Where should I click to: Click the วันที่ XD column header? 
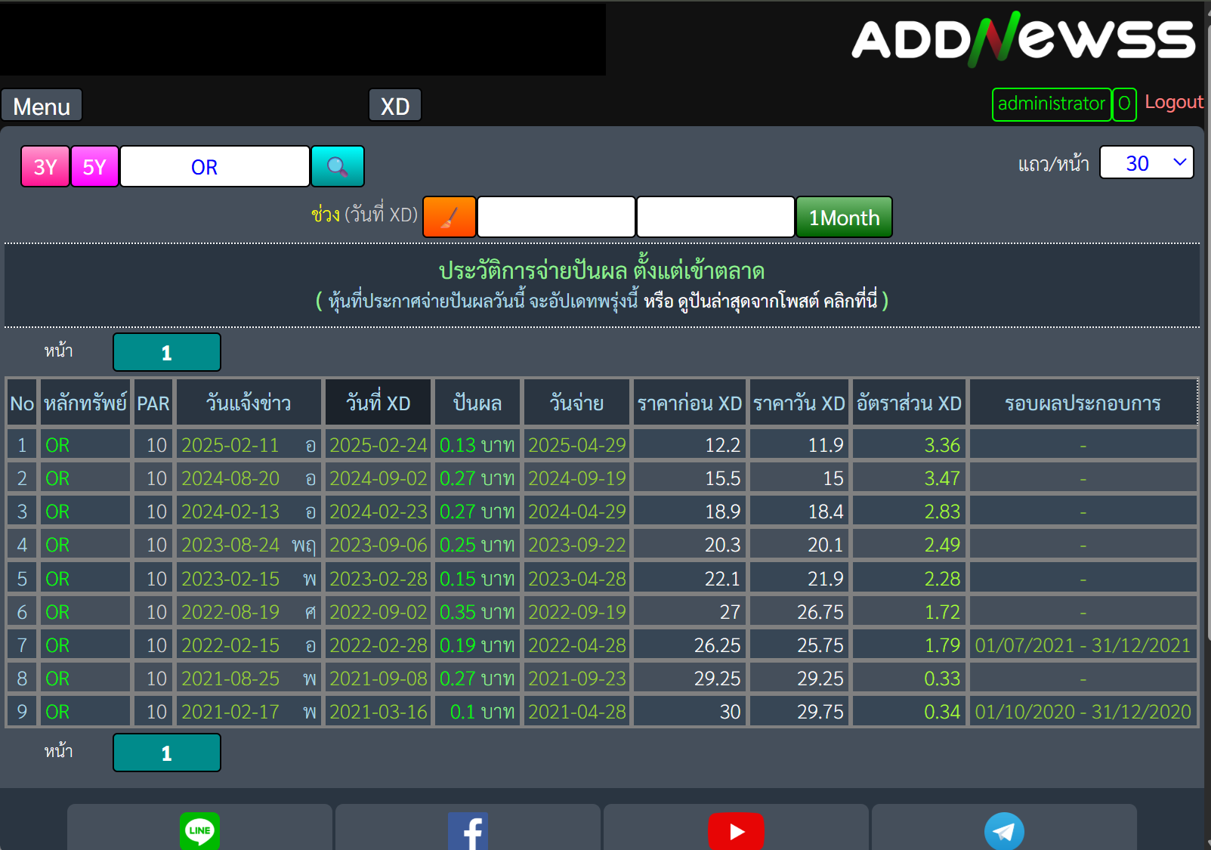(x=378, y=403)
